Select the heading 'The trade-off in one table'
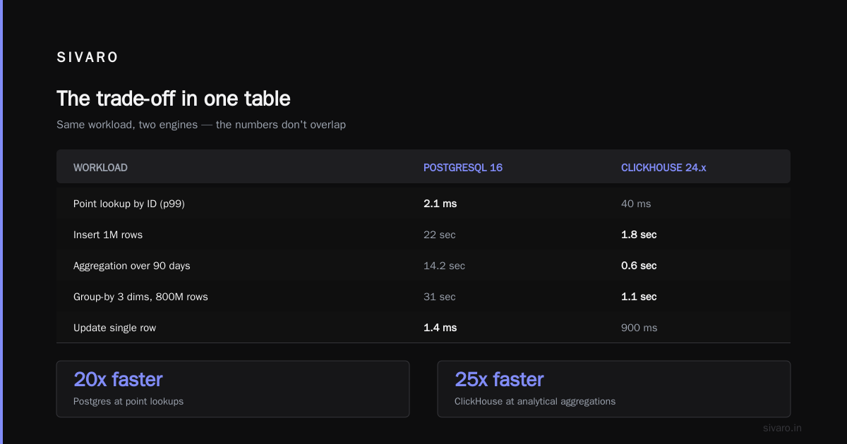This screenshot has height=444, width=847. [174, 98]
